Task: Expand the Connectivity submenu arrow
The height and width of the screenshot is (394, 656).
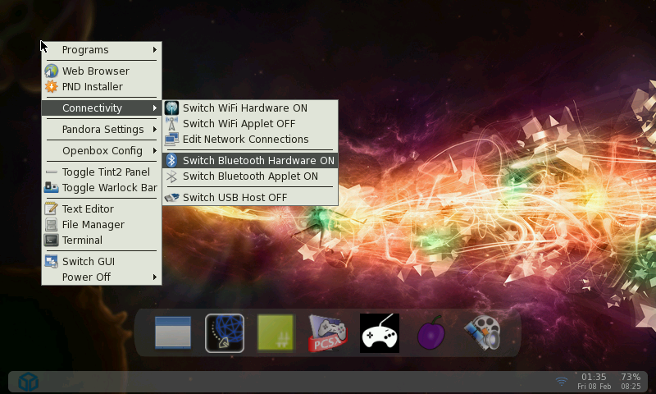Action: click(155, 108)
